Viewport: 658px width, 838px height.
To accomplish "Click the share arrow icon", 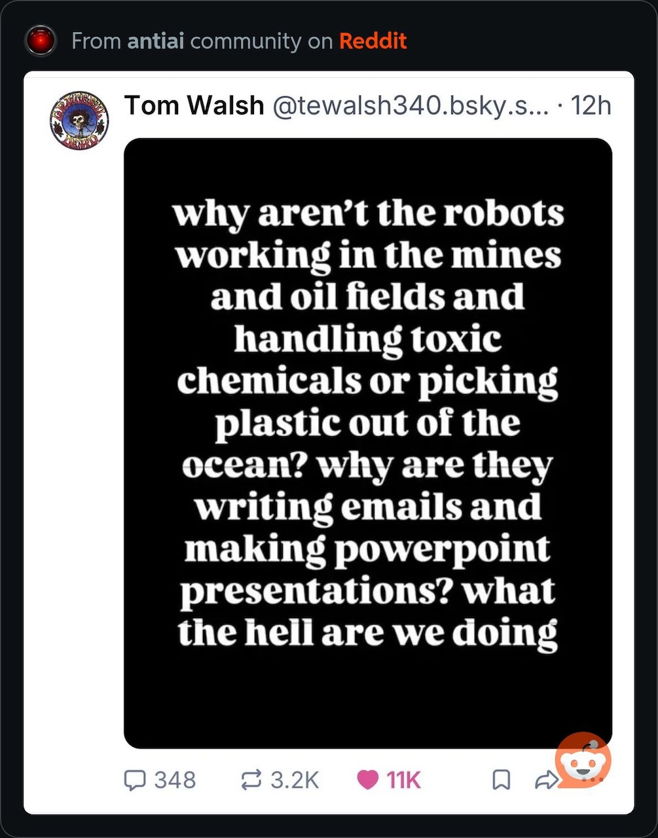I will pos(545,780).
